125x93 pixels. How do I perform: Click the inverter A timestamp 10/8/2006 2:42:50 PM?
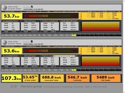33,9
